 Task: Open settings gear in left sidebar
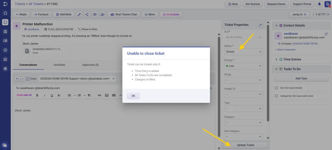pyautogui.click(x=5, y=69)
